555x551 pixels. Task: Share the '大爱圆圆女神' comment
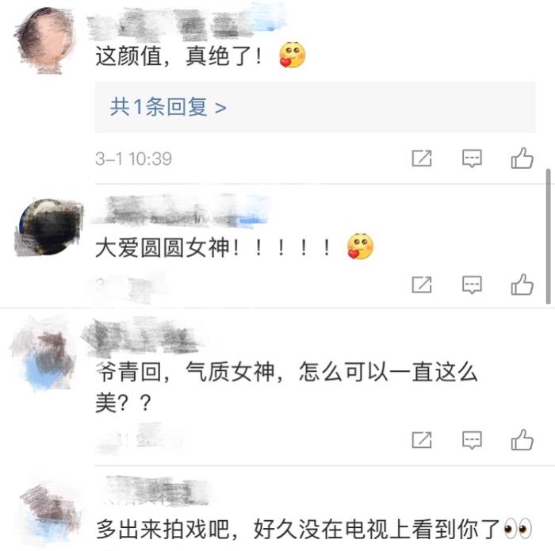tap(422, 285)
